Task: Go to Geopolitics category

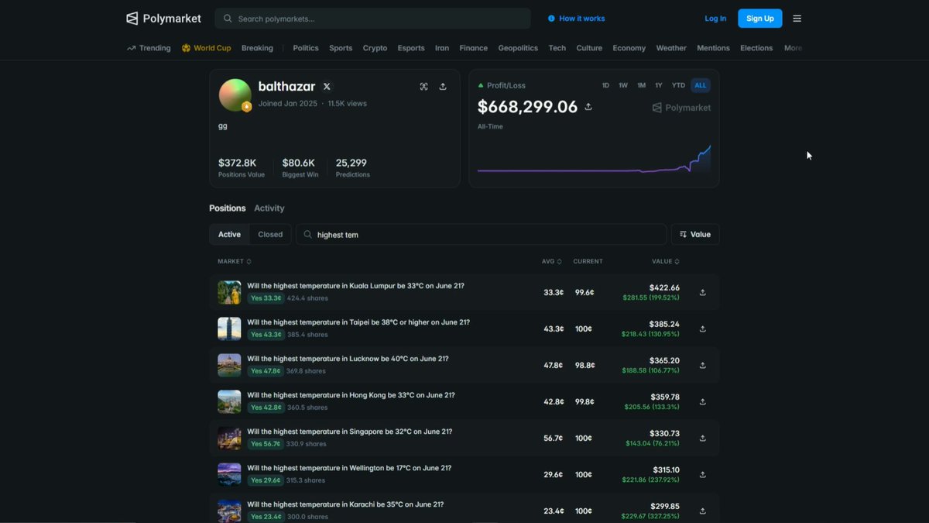Action: click(518, 48)
